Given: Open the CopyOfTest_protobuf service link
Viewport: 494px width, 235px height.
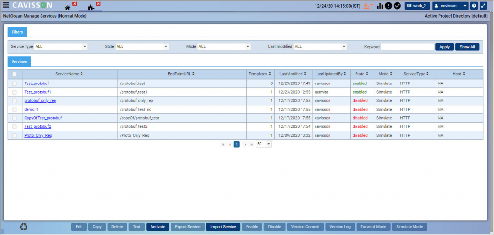Looking at the screenshot, I should tap(43, 118).
